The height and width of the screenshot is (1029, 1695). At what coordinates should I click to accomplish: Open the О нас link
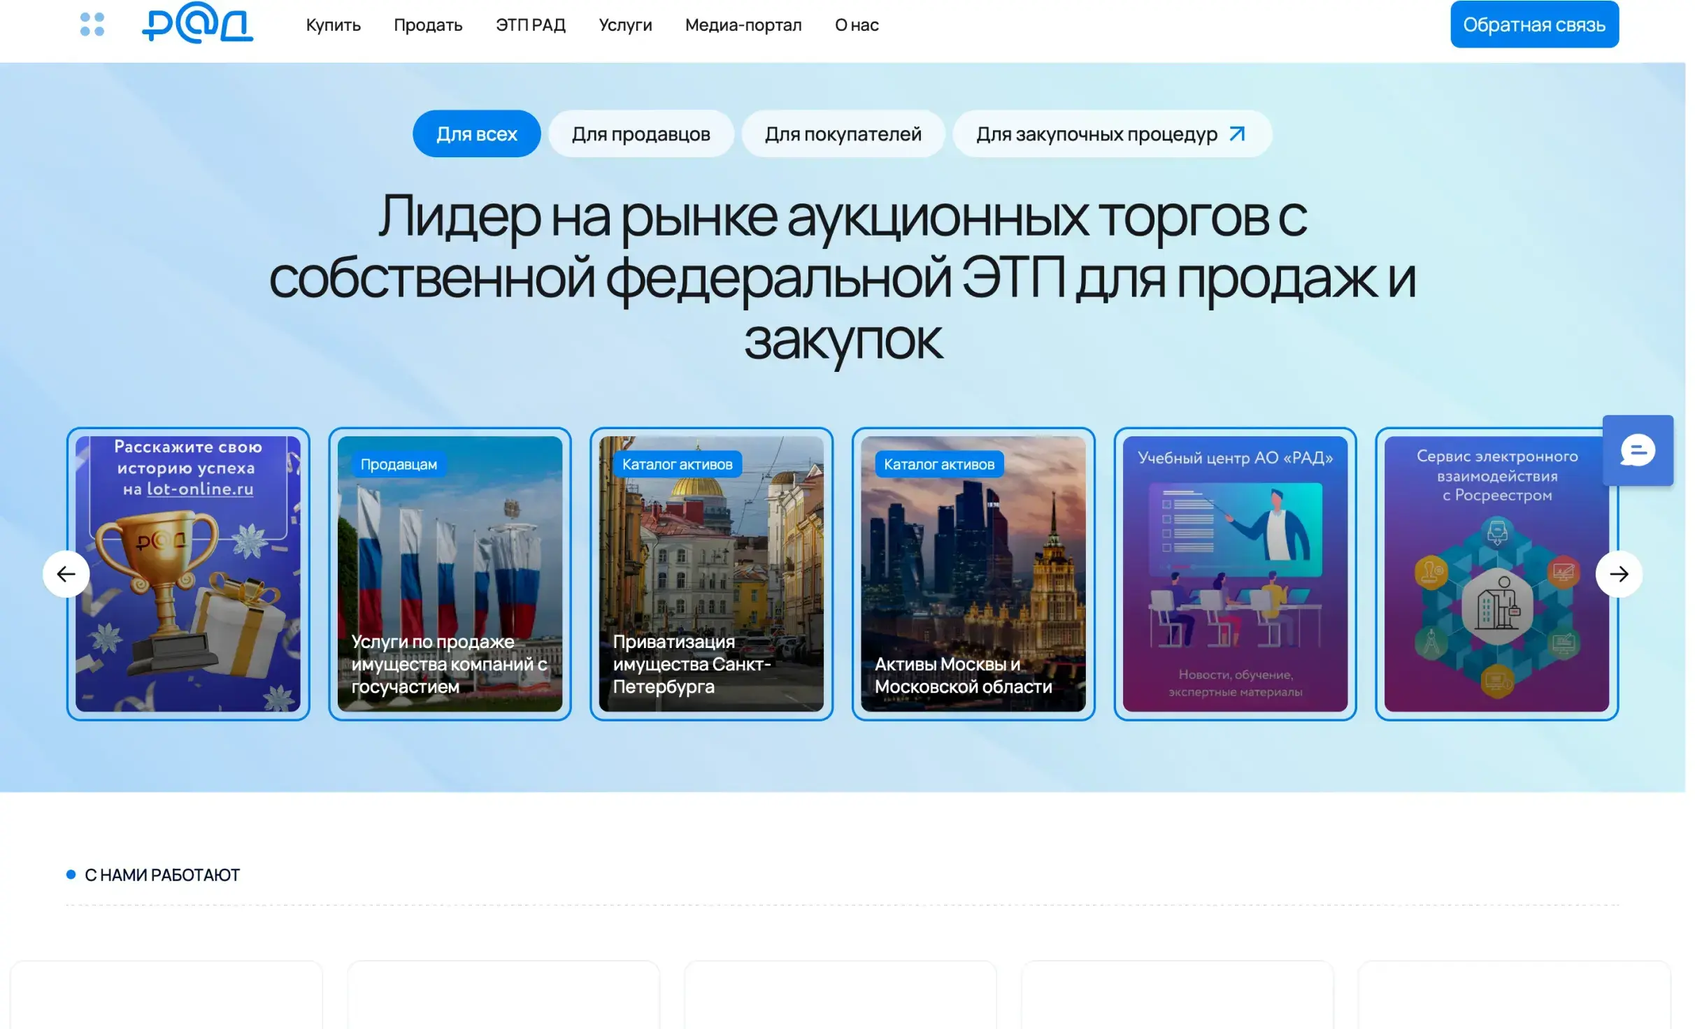coord(856,25)
